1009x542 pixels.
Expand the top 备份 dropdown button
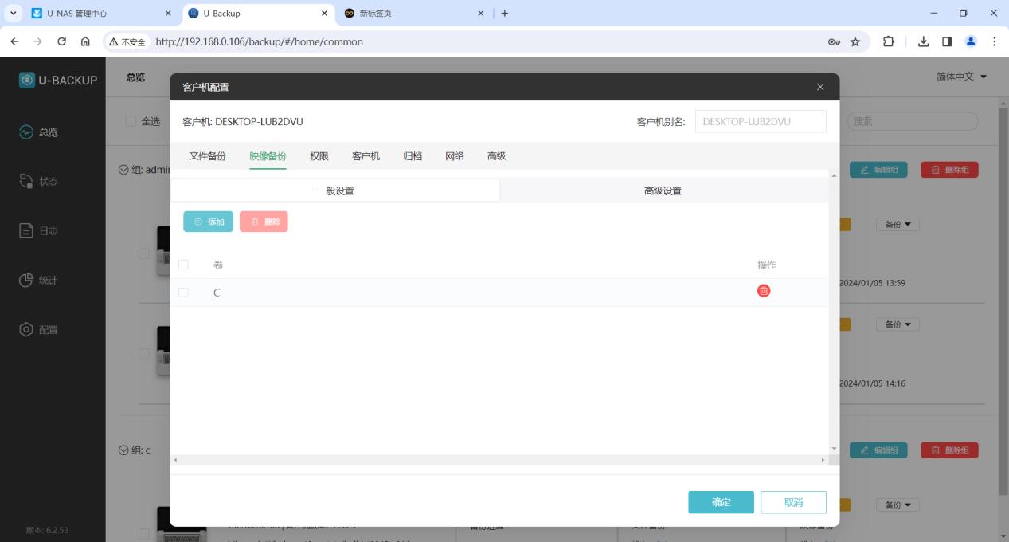click(x=898, y=225)
